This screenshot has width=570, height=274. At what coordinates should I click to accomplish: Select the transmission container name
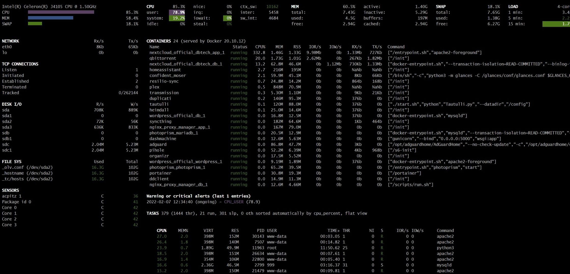coord(164,93)
